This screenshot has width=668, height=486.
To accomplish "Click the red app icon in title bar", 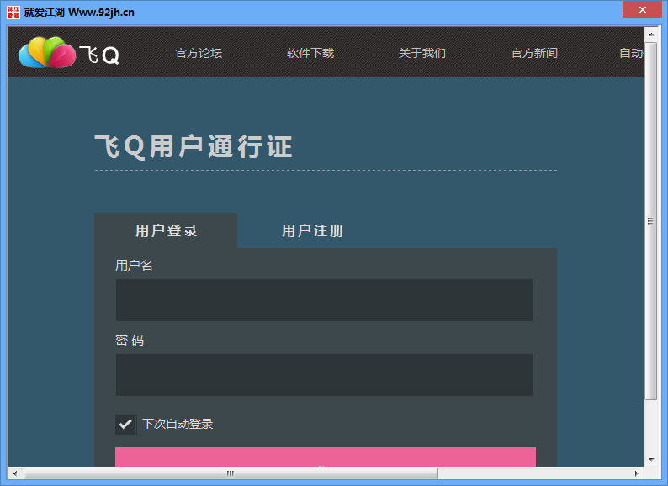I will click(x=13, y=12).
